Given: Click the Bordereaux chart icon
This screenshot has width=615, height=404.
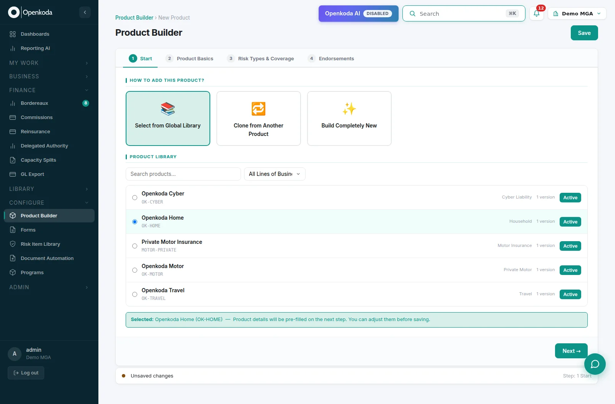Looking at the screenshot, I should (13, 103).
